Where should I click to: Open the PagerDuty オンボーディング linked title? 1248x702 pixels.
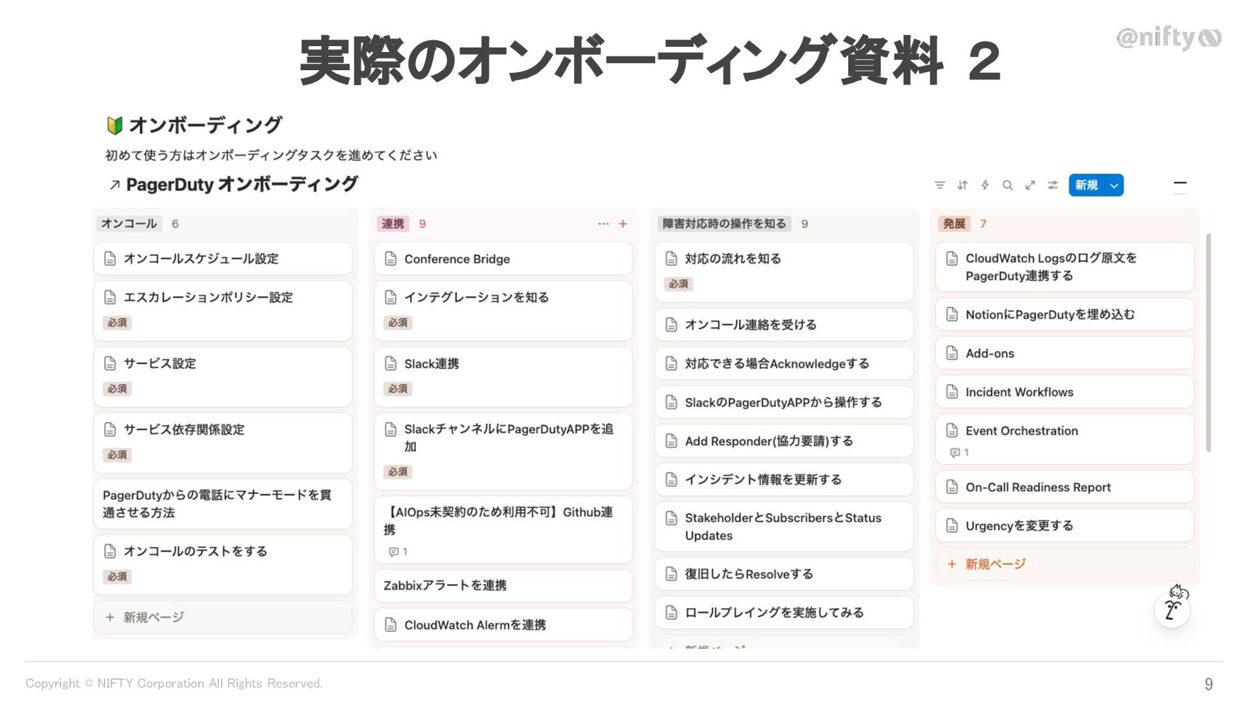coord(241,185)
